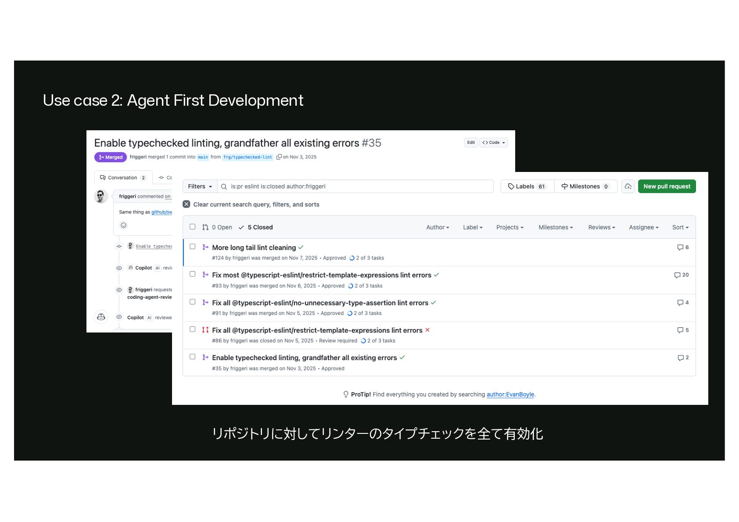Open the Code dropdown on PR #35 page
The image size is (739, 522).
point(494,143)
